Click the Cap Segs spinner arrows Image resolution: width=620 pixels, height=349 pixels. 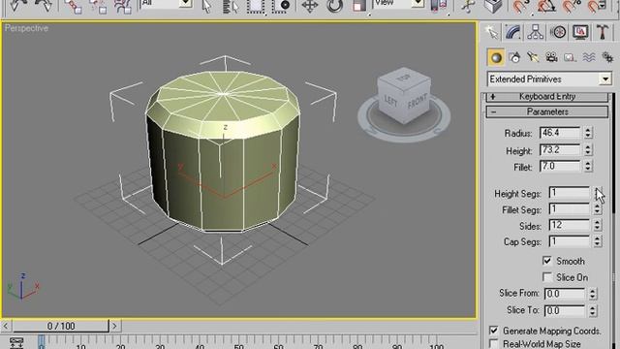point(598,241)
